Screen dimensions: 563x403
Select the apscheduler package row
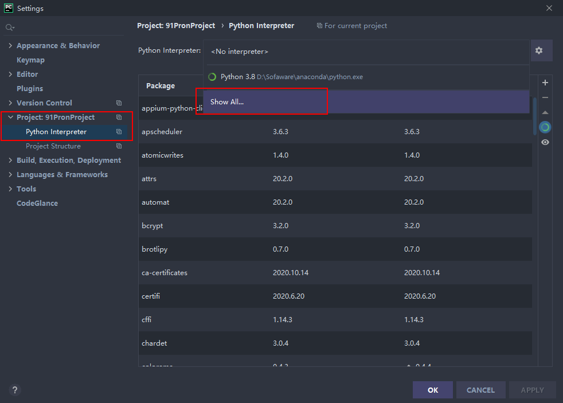click(335, 132)
